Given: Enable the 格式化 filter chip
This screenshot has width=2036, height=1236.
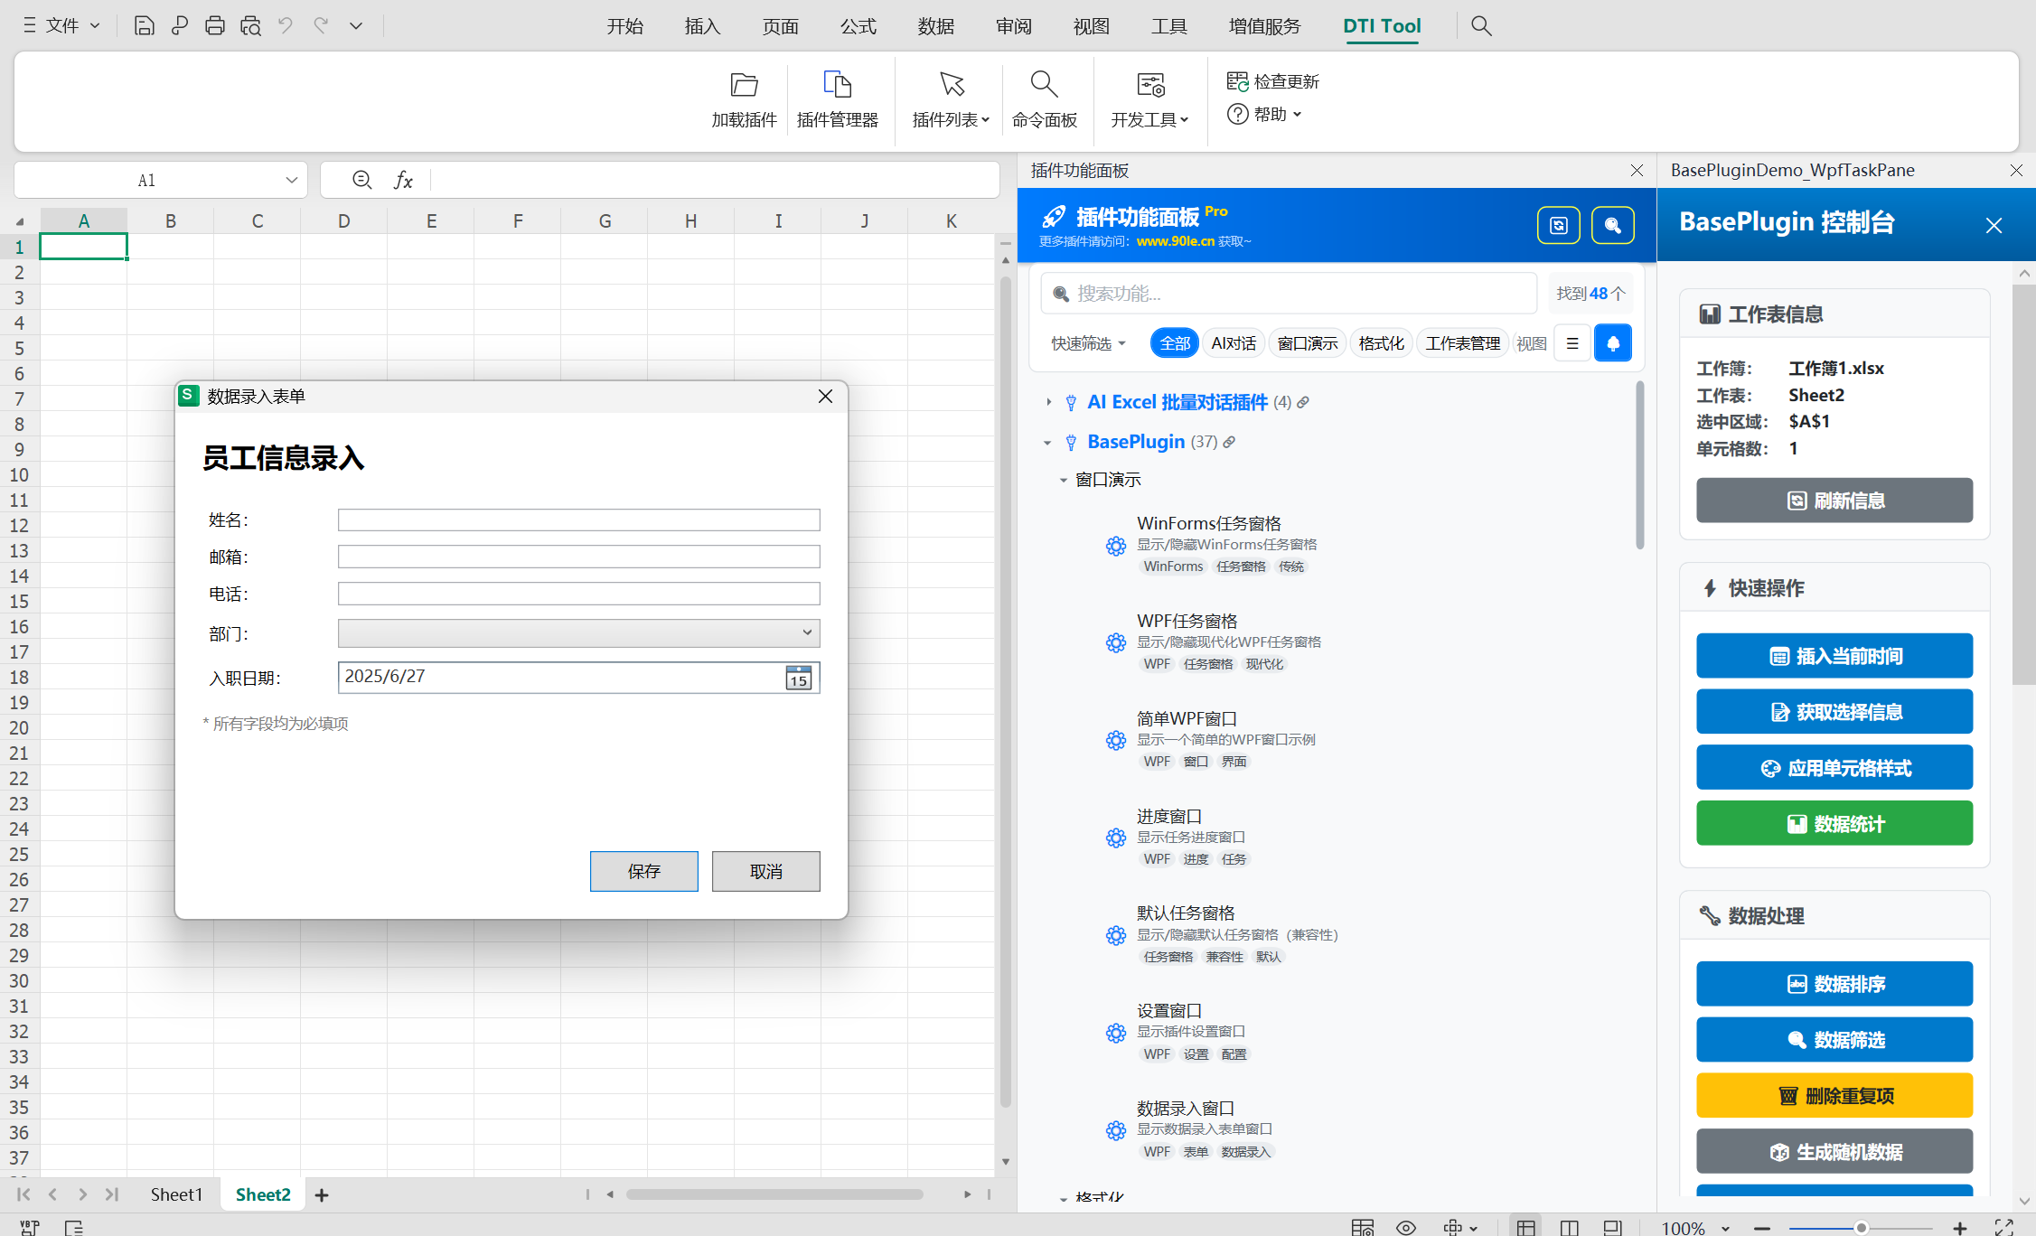Looking at the screenshot, I should (1381, 343).
